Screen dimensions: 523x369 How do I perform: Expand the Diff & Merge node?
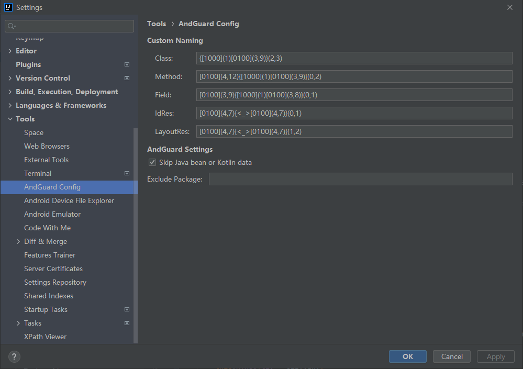coord(18,241)
